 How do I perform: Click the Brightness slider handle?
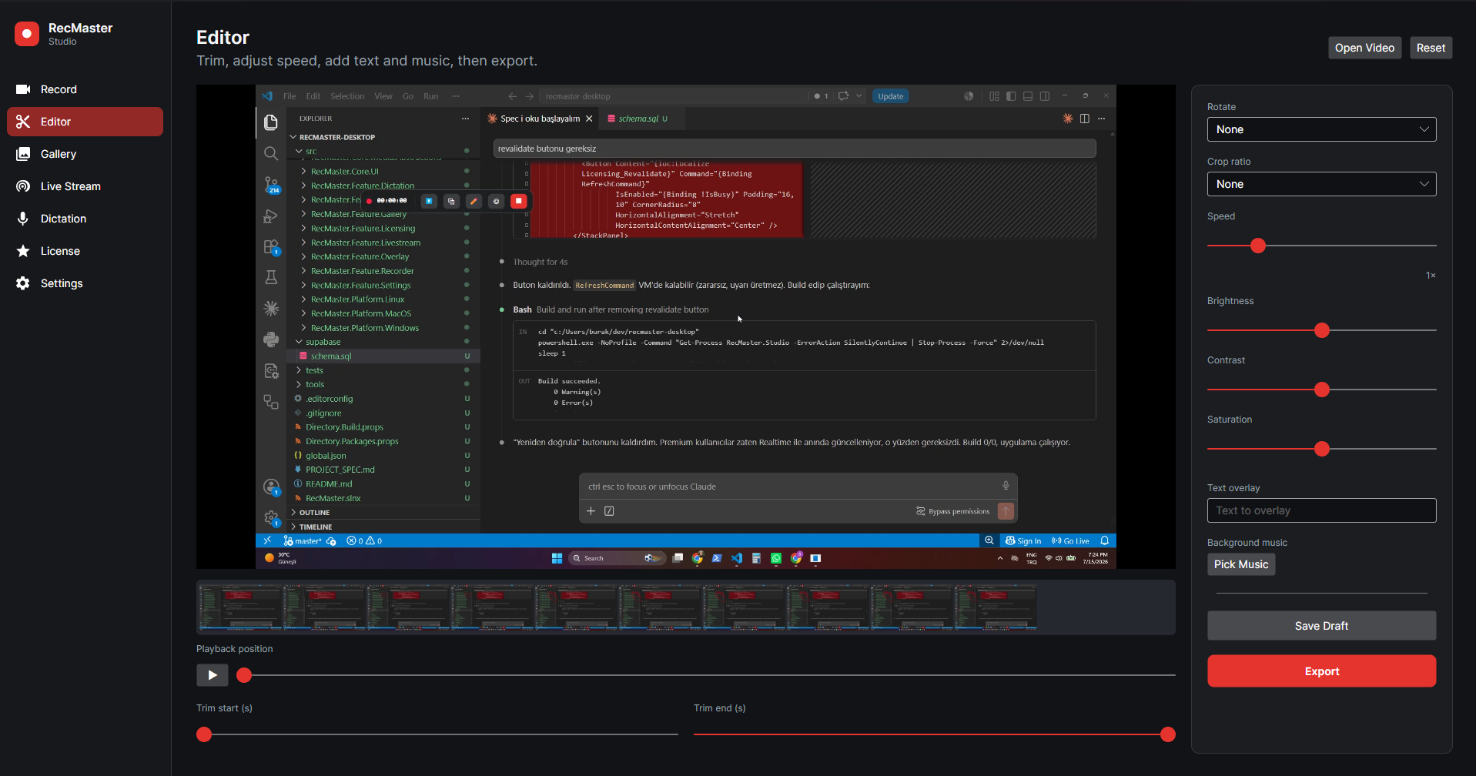pos(1322,330)
